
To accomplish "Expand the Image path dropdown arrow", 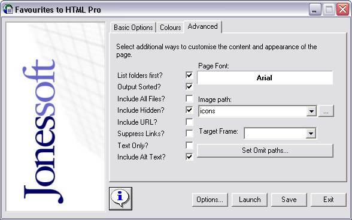I will [311, 111].
